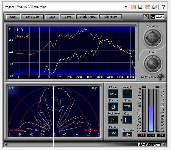The image size is (171, 150).
Task: Toggle the Peak Hold button
Action: point(113,120)
